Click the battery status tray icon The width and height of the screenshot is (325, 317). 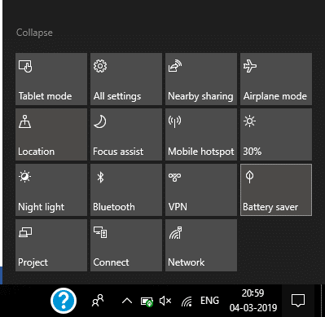(x=147, y=302)
